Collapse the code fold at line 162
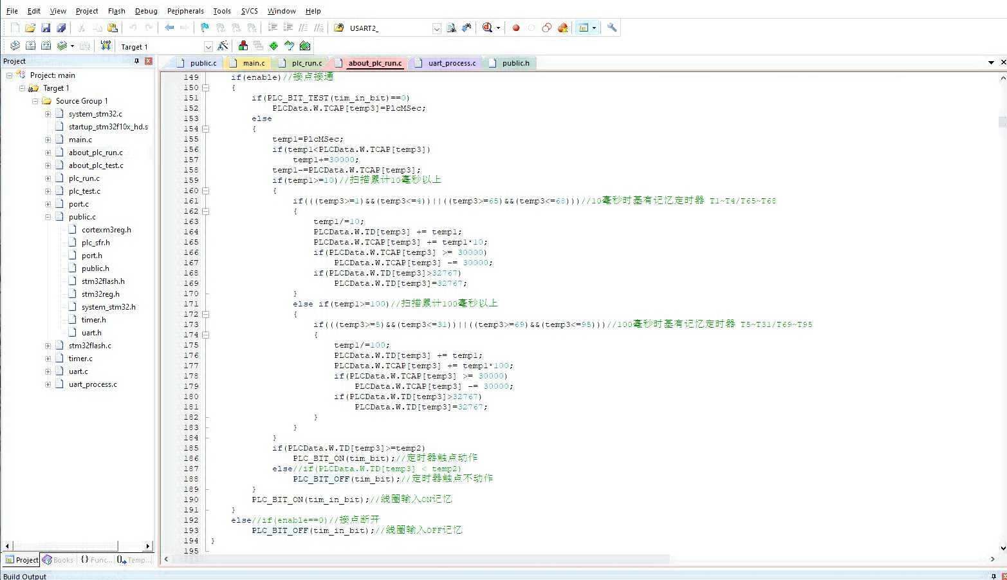Viewport: 1007px width, 580px height. tap(206, 211)
